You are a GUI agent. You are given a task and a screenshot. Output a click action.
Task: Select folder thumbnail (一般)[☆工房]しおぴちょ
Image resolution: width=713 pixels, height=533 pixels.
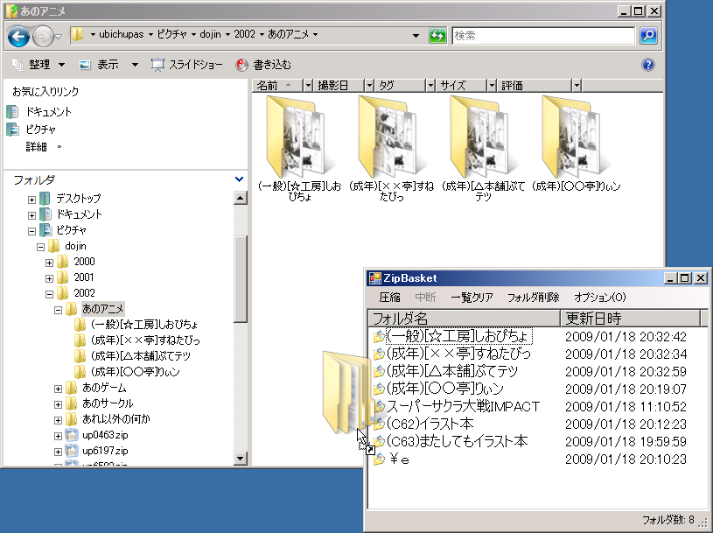pyautogui.click(x=300, y=148)
